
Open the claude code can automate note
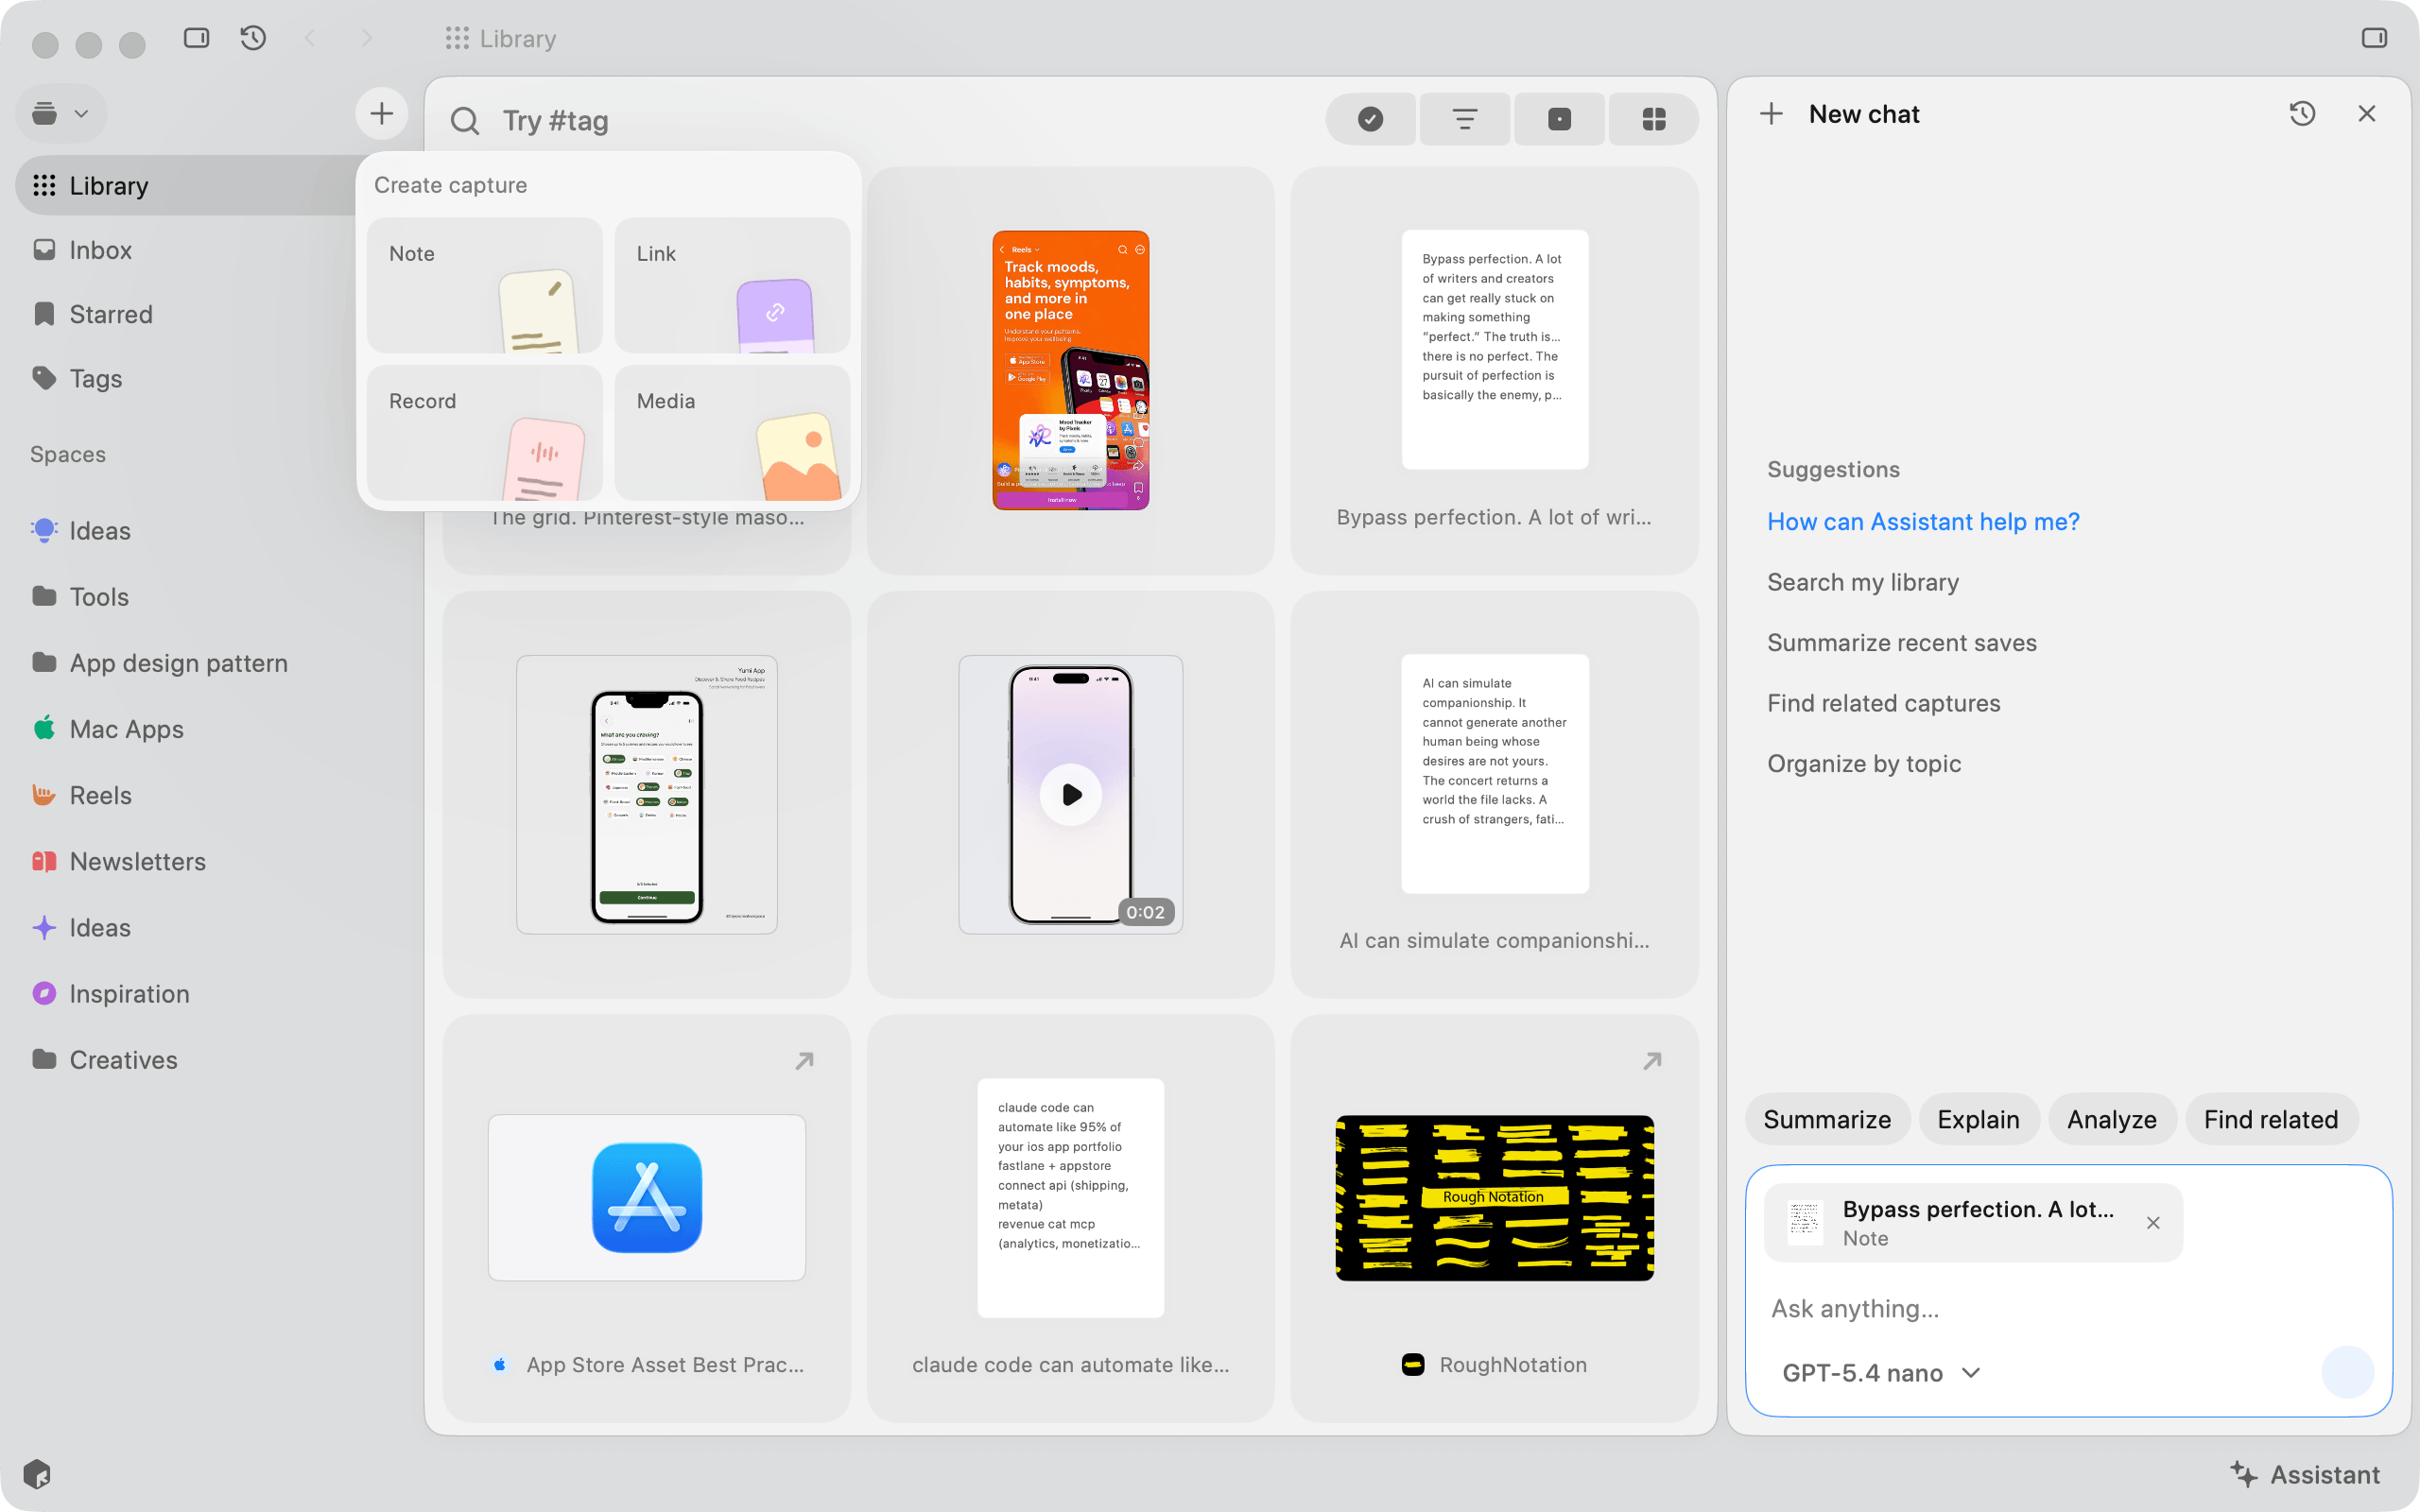(1070, 1218)
